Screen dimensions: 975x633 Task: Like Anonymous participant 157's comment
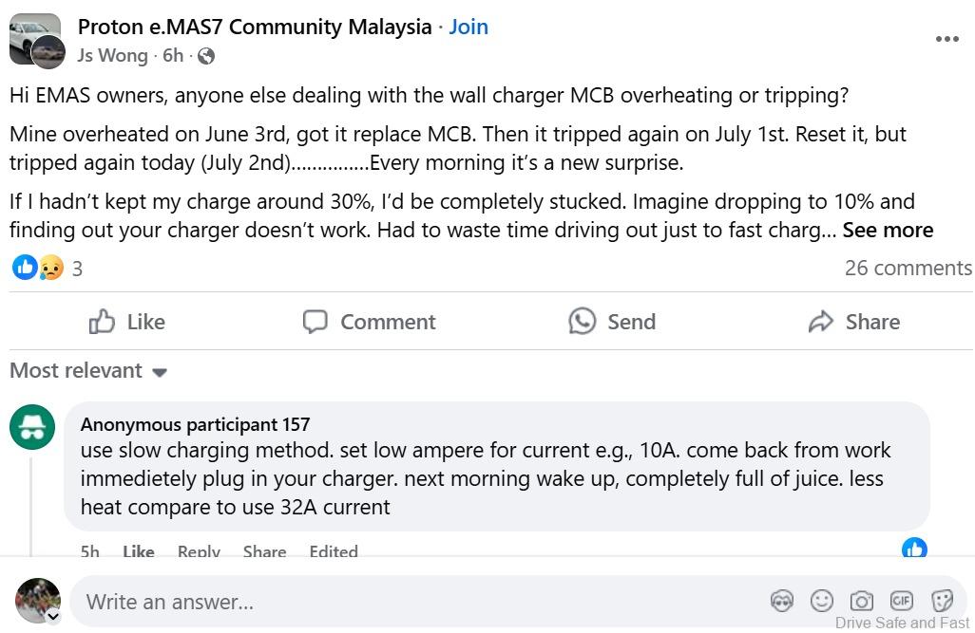coord(138,551)
